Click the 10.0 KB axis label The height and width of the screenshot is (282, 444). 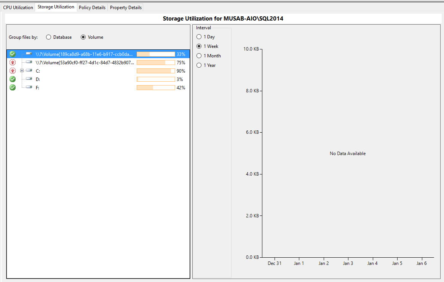tap(251, 49)
